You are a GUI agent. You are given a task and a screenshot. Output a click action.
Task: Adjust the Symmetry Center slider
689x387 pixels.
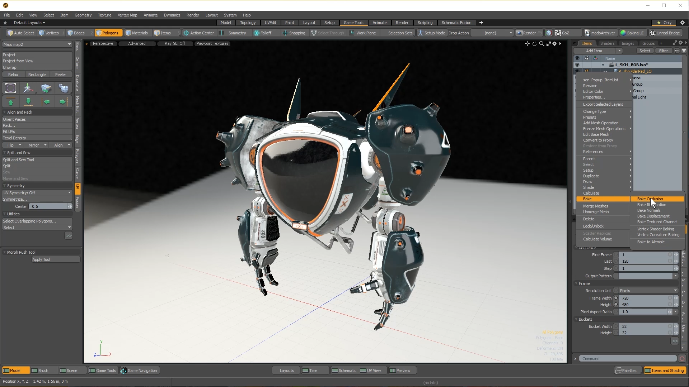[50, 206]
